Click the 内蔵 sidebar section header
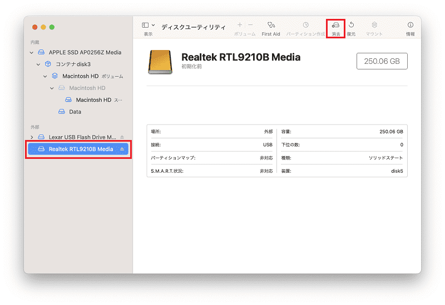 click(x=35, y=42)
